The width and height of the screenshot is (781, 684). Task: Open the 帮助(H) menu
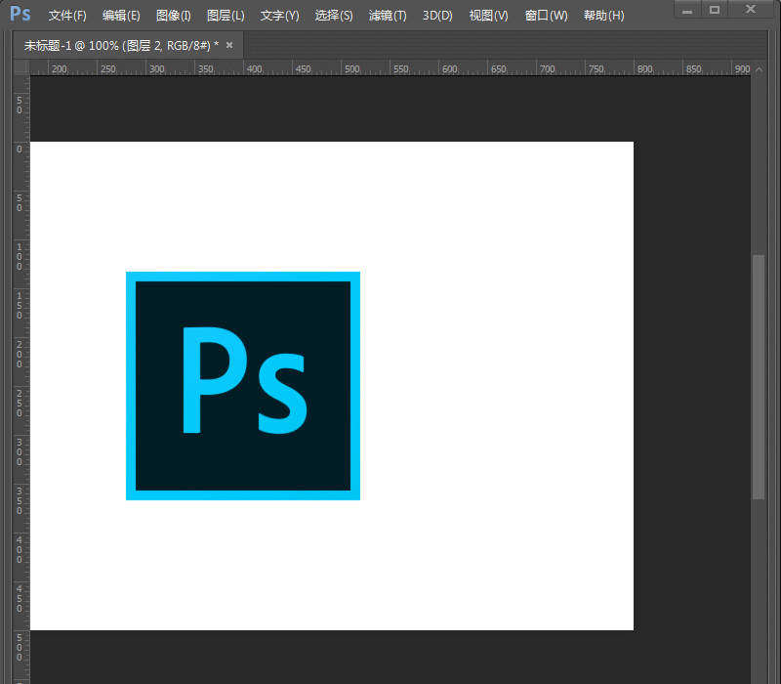pyautogui.click(x=603, y=16)
